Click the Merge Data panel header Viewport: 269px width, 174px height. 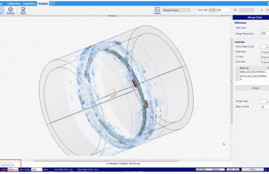point(251,17)
